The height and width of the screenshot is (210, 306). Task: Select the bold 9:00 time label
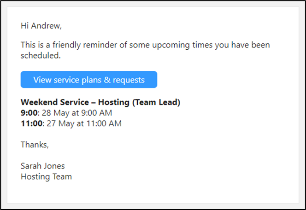29,113
